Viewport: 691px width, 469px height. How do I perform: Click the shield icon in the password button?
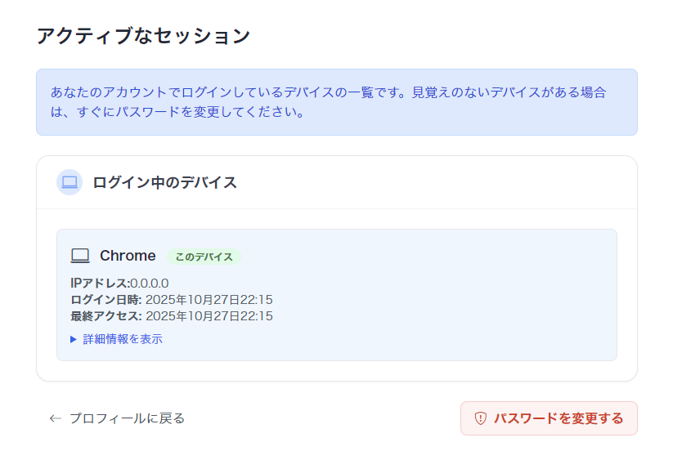pyautogui.click(x=480, y=418)
